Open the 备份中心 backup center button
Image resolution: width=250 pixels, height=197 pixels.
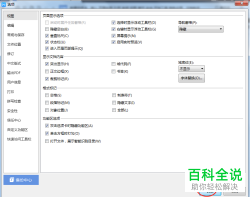21,180
